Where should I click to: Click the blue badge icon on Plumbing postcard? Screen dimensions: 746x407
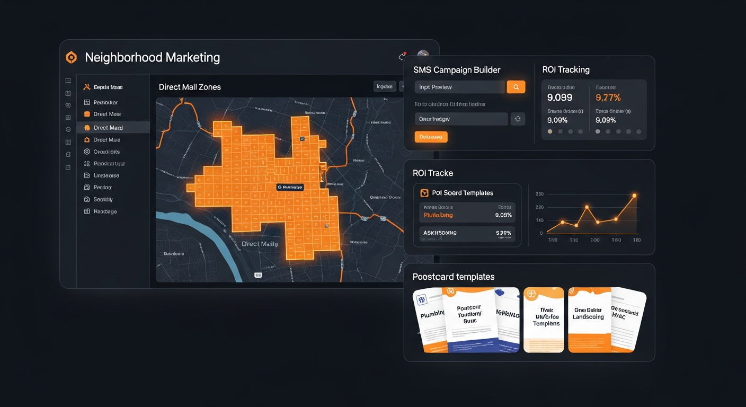tap(422, 300)
